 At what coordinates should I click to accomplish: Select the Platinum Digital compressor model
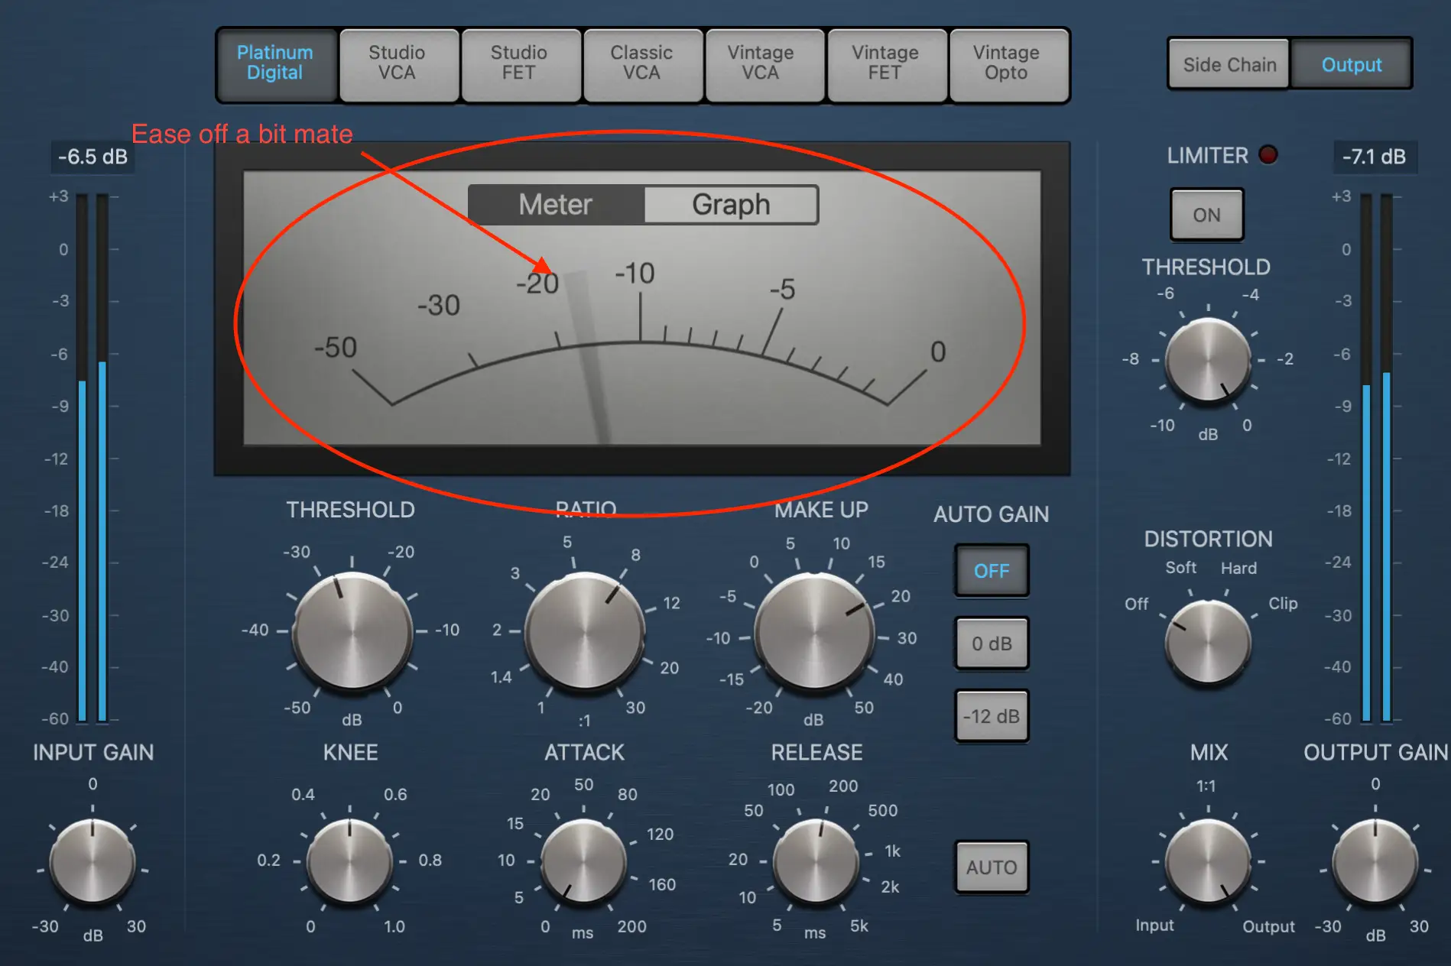275,63
